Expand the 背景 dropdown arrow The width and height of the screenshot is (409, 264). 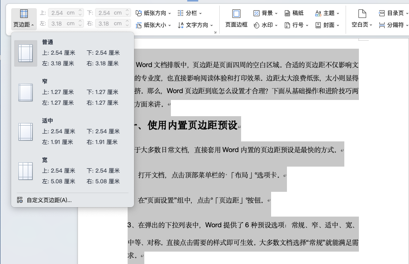pyautogui.click(x=276, y=13)
